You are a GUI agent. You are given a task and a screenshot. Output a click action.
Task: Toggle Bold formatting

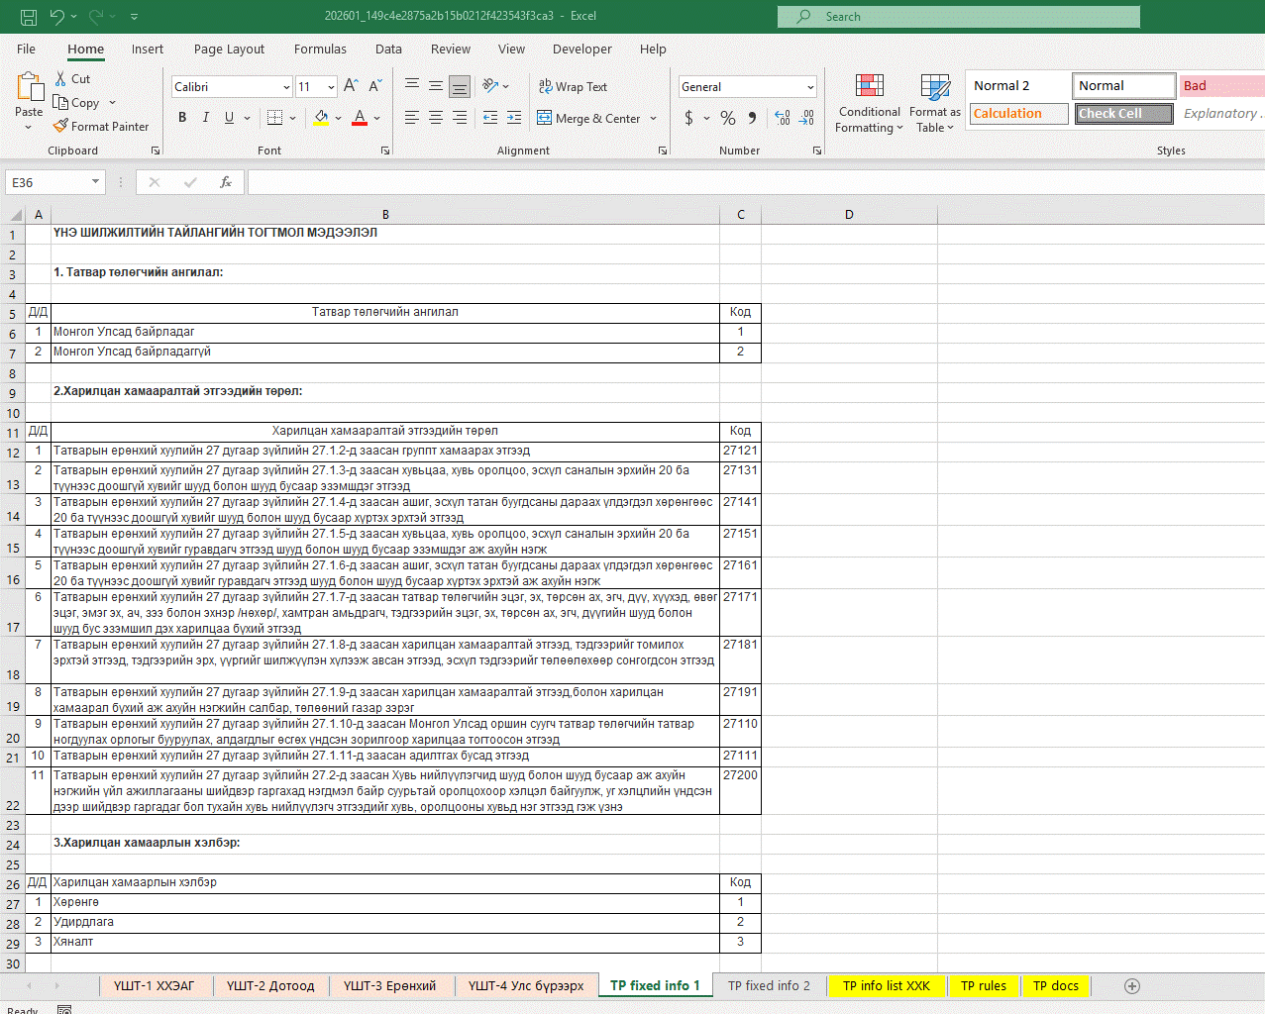(x=182, y=118)
